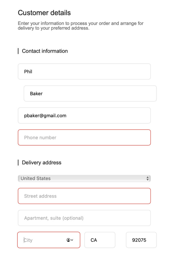The height and width of the screenshot is (258, 173).
Task: Click the first name field containing Phil
Action: (x=84, y=72)
